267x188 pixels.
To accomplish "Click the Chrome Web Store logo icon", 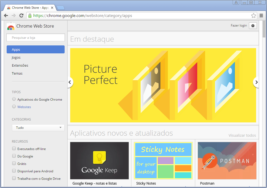I will [x=11, y=26].
